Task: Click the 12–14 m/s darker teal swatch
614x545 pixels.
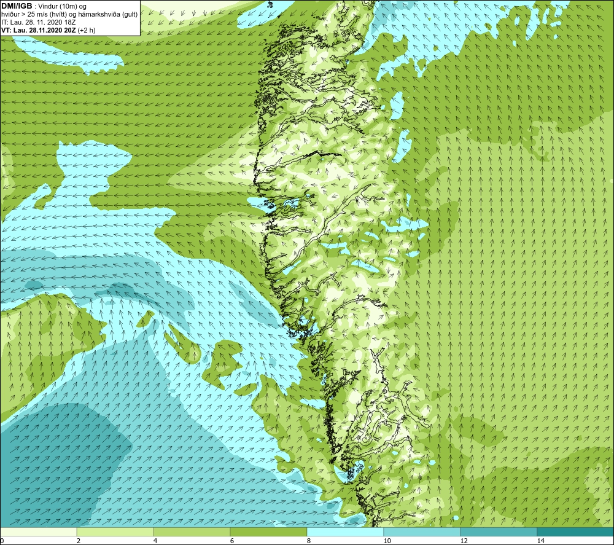Action: tap(499, 531)
